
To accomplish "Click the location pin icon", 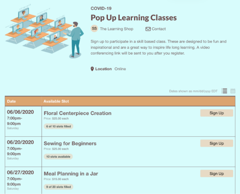I will (92, 69).
